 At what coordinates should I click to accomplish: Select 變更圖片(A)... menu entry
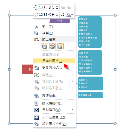click(x=54, y=68)
